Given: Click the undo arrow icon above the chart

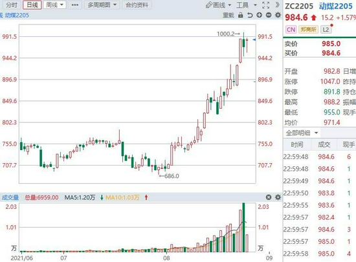Looking at the screenshot, I should pyautogui.click(x=250, y=15).
